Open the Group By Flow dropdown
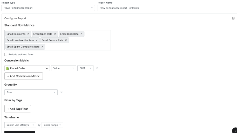Screen dimensions: 237x133 pos(31,92)
